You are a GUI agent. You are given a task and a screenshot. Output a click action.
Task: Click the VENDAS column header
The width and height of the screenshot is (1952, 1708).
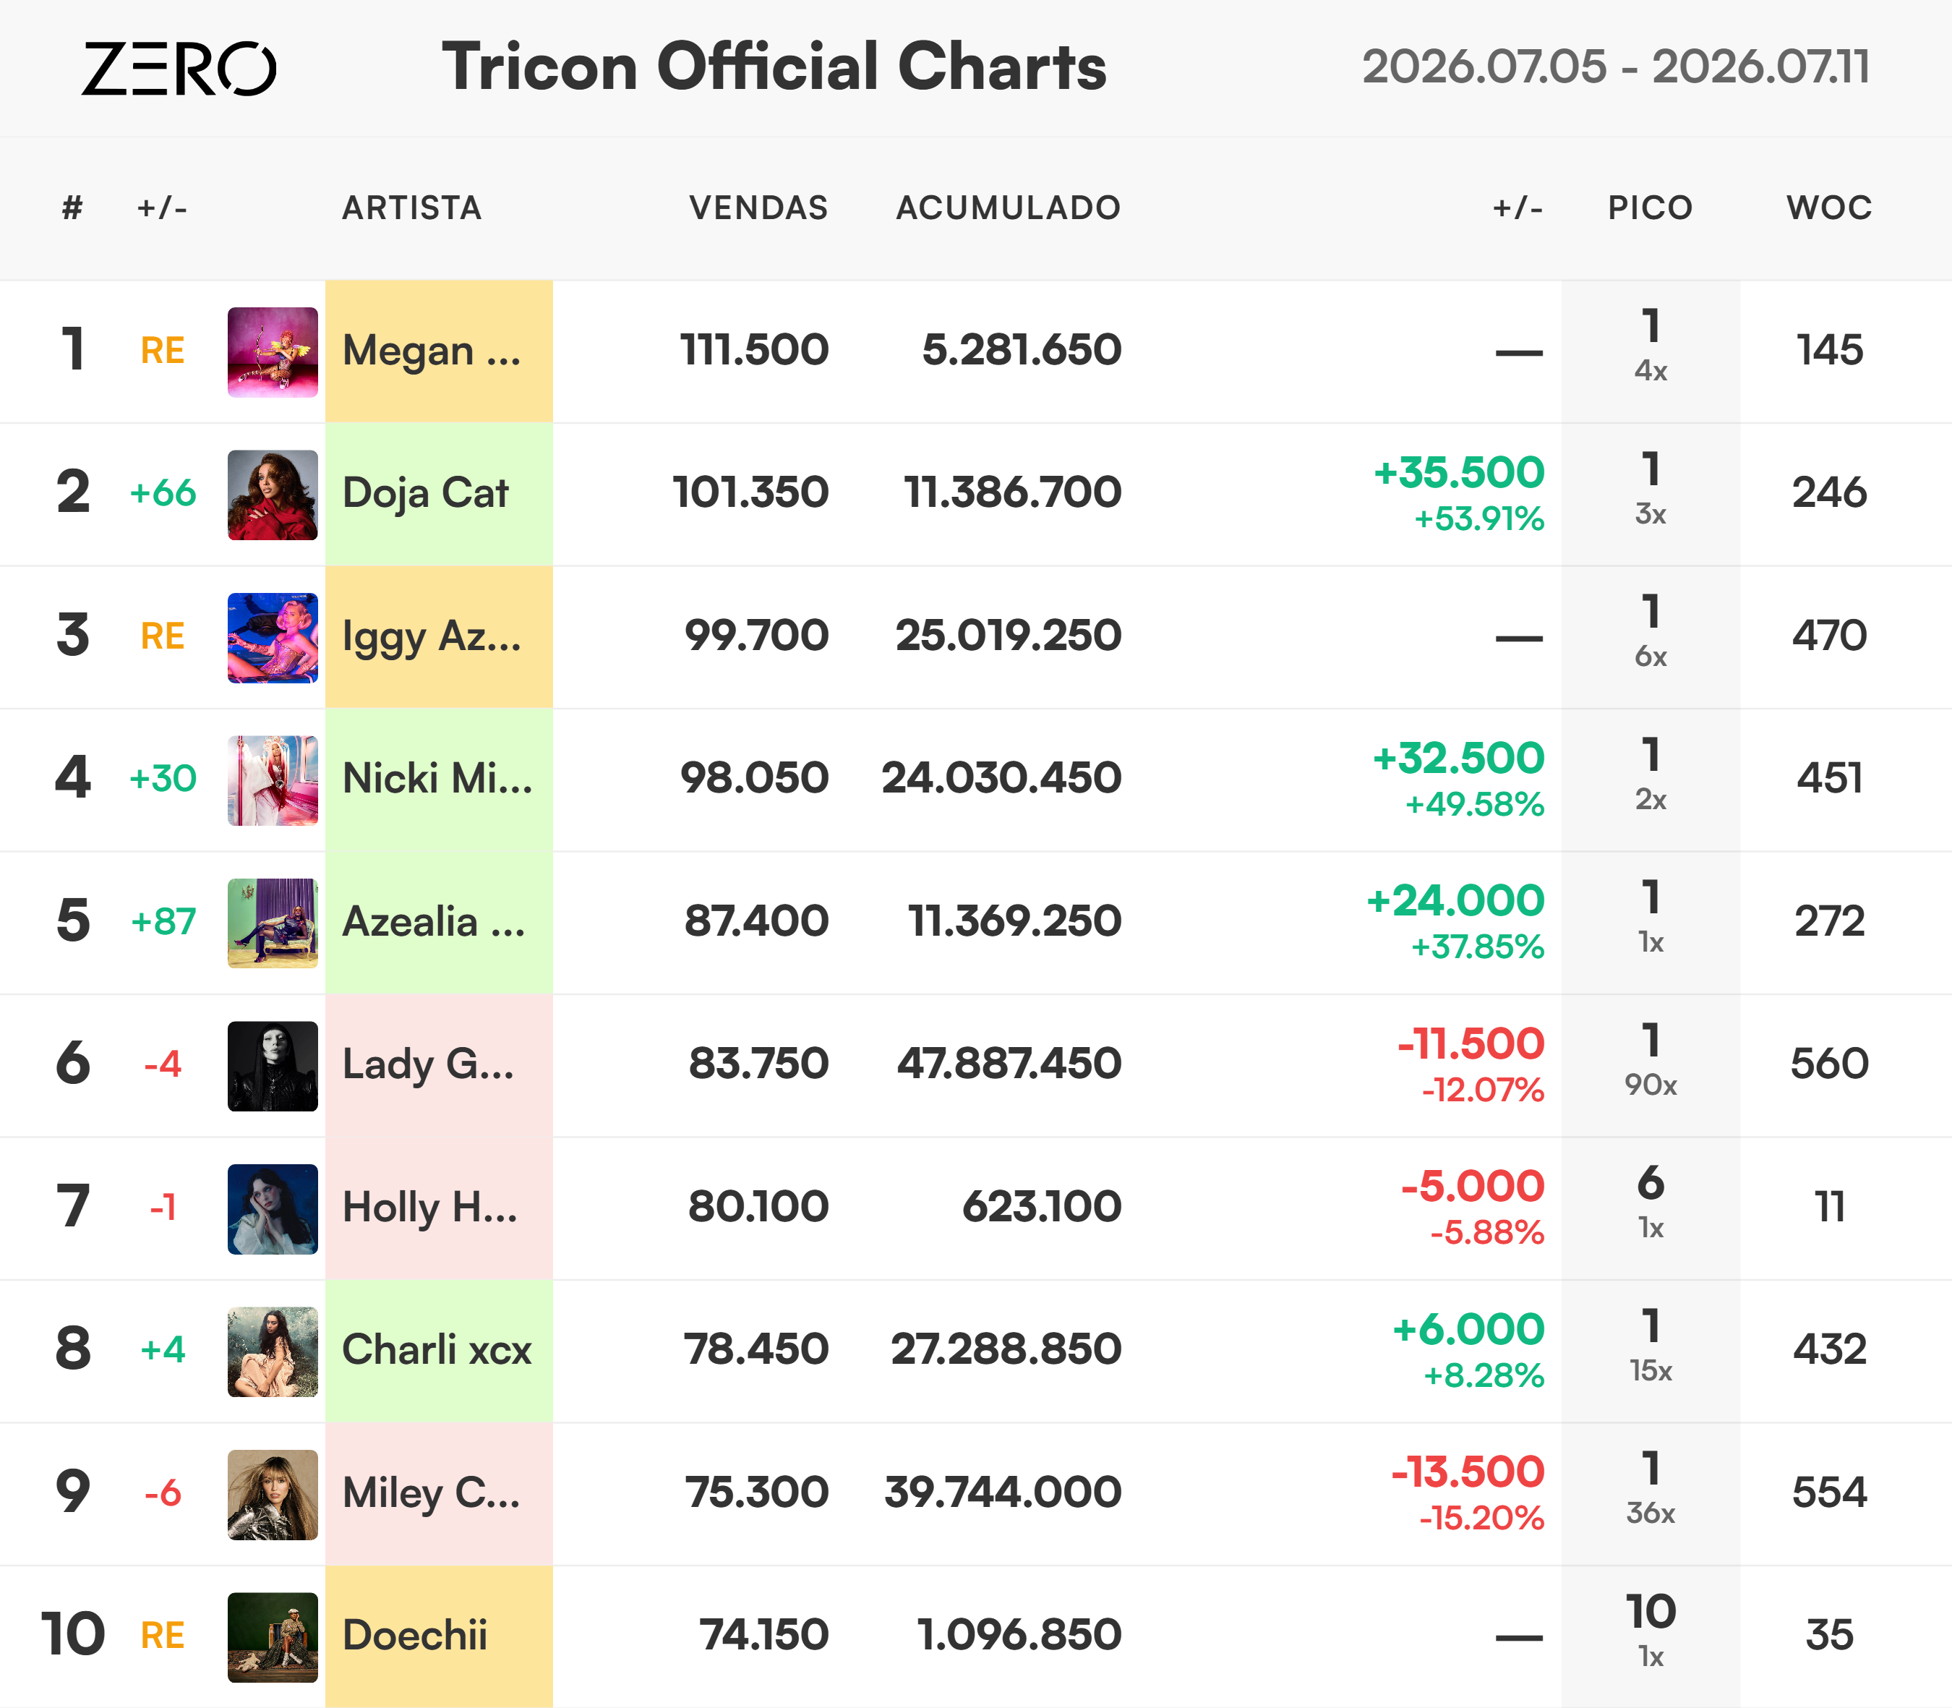(x=758, y=208)
